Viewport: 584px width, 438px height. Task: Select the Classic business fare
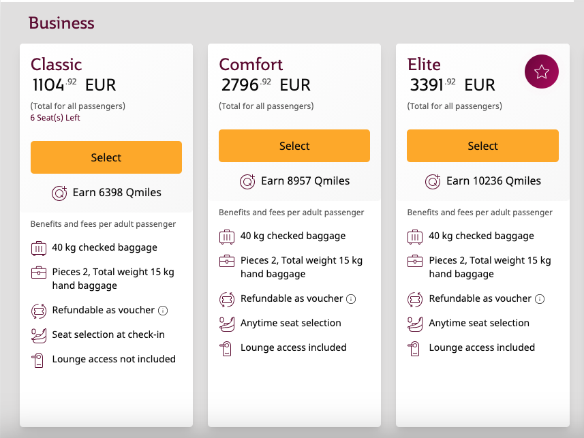tap(106, 157)
